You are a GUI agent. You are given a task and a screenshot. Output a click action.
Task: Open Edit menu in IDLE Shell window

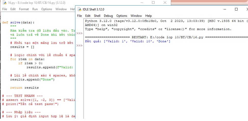click(x=88, y=16)
